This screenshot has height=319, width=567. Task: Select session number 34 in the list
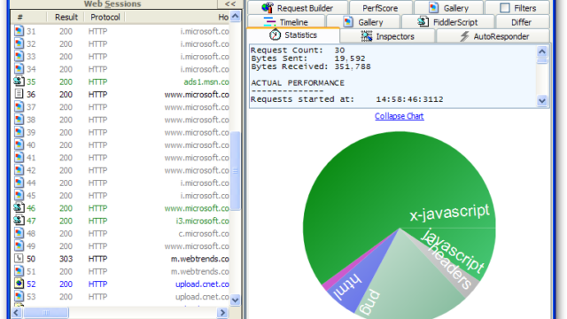click(x=31, y=69)
